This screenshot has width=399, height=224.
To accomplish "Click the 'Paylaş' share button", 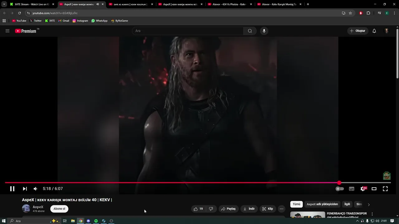I will tap(228, 209).
